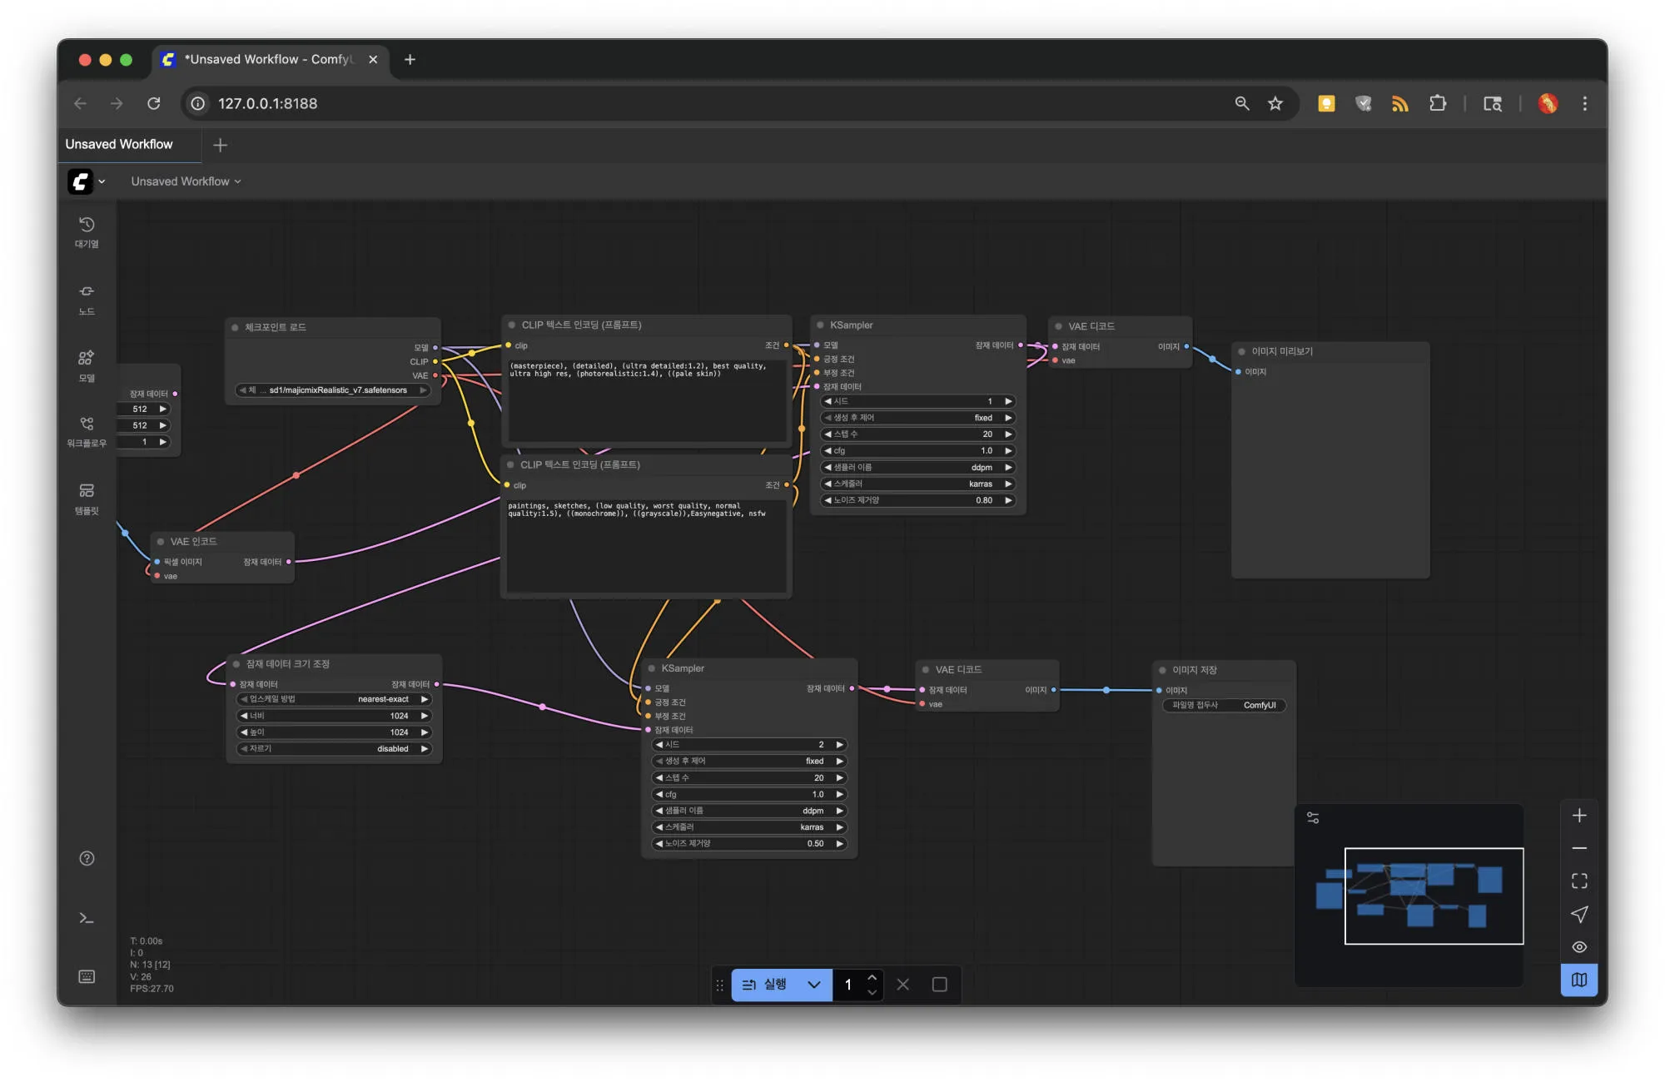Select the Unsaved Workflow tab

click(120, 144)
